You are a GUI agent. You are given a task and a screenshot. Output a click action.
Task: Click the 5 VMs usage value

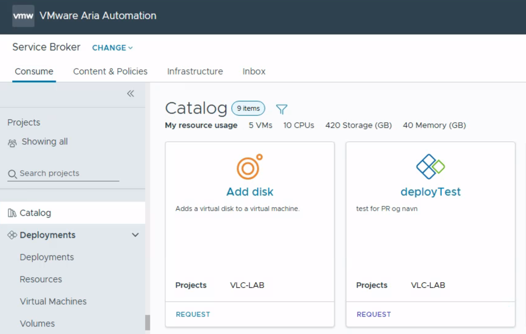[261, 125]
